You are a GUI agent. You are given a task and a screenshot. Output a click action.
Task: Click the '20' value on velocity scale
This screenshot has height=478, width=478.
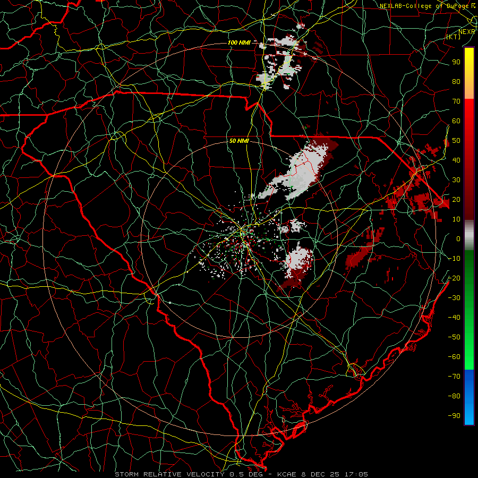pyautogui.click(x=456, y=200)
